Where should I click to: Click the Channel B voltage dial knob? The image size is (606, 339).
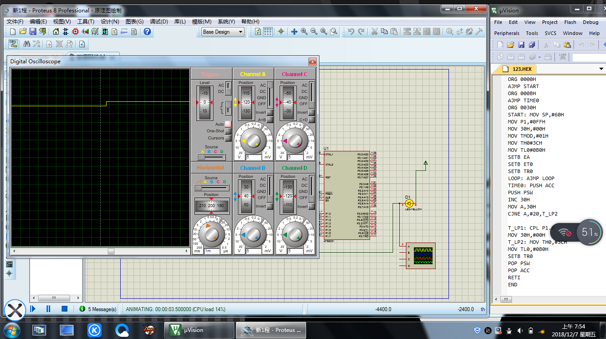tap(253, 235)
